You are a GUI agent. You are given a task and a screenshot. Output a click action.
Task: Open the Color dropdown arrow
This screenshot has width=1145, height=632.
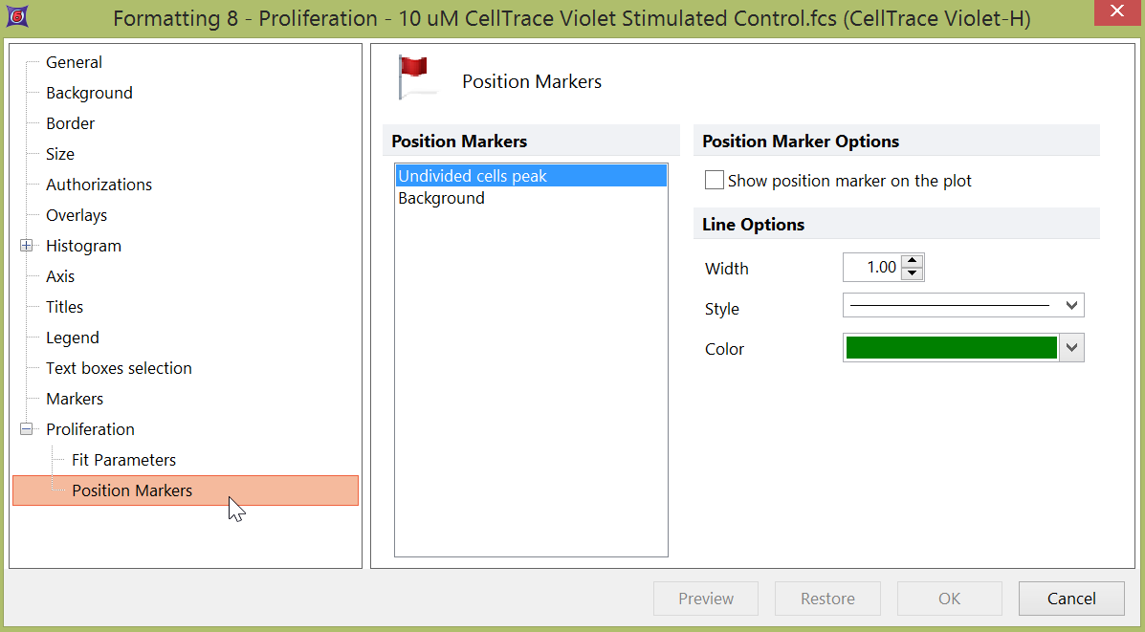[1072, 348]
